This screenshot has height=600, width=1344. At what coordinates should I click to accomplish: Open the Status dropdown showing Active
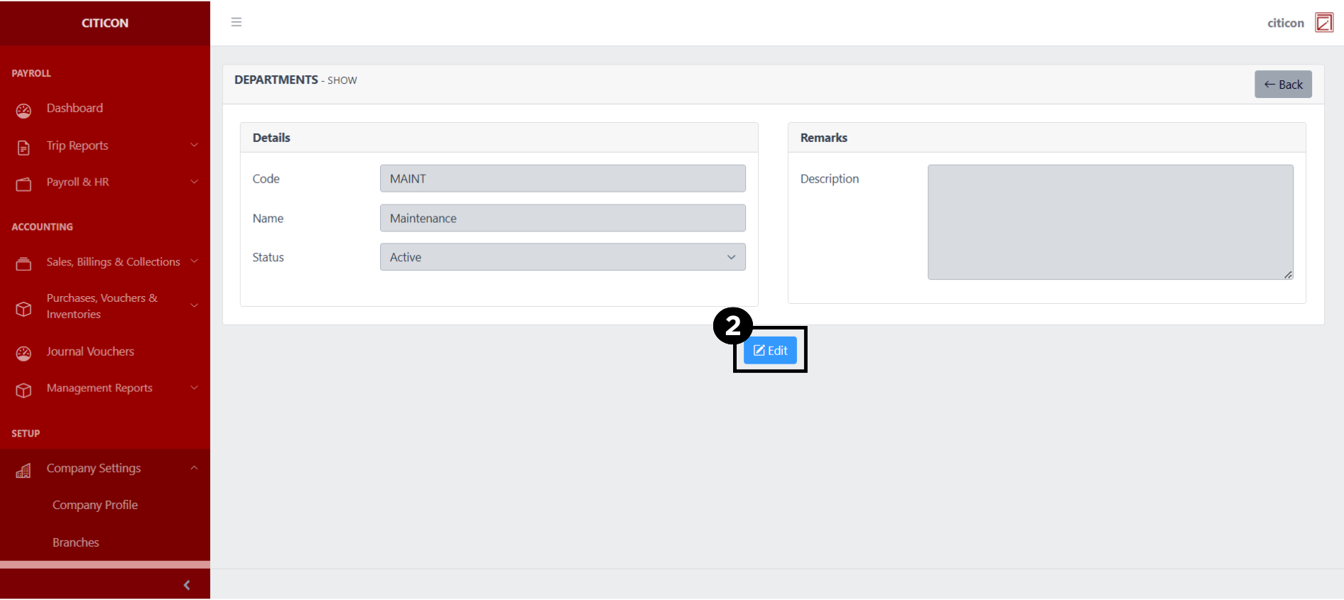(x=562, y=257)
